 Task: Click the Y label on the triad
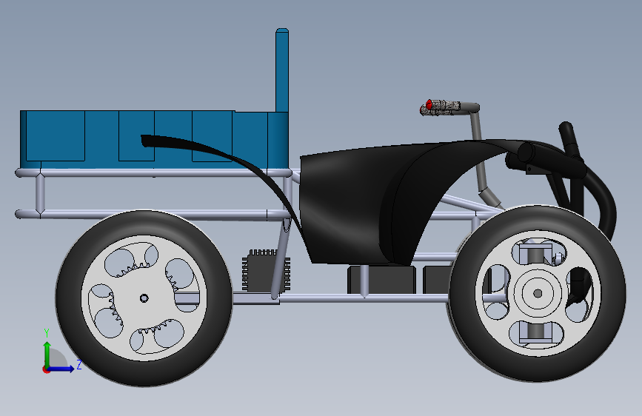(x=47, y=332)
